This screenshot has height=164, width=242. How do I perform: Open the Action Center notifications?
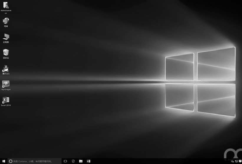point(240,161)
